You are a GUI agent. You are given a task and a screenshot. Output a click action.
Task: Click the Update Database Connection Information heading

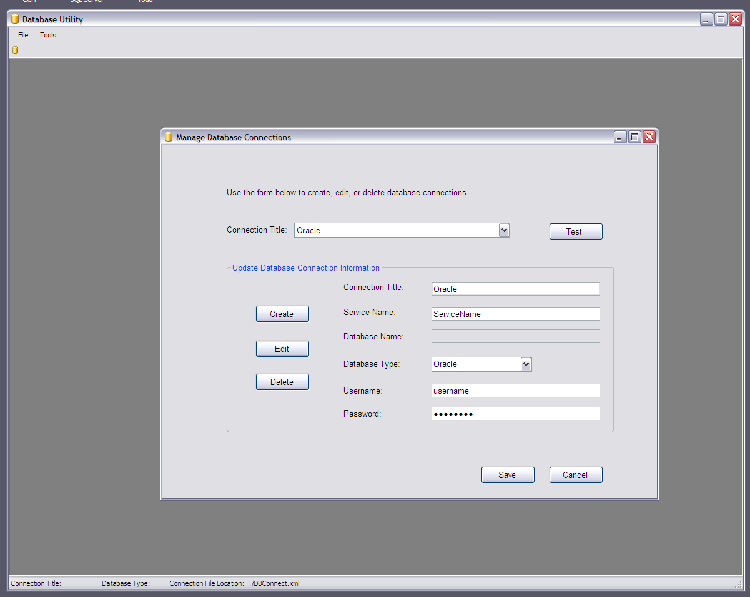pos(306,268)
